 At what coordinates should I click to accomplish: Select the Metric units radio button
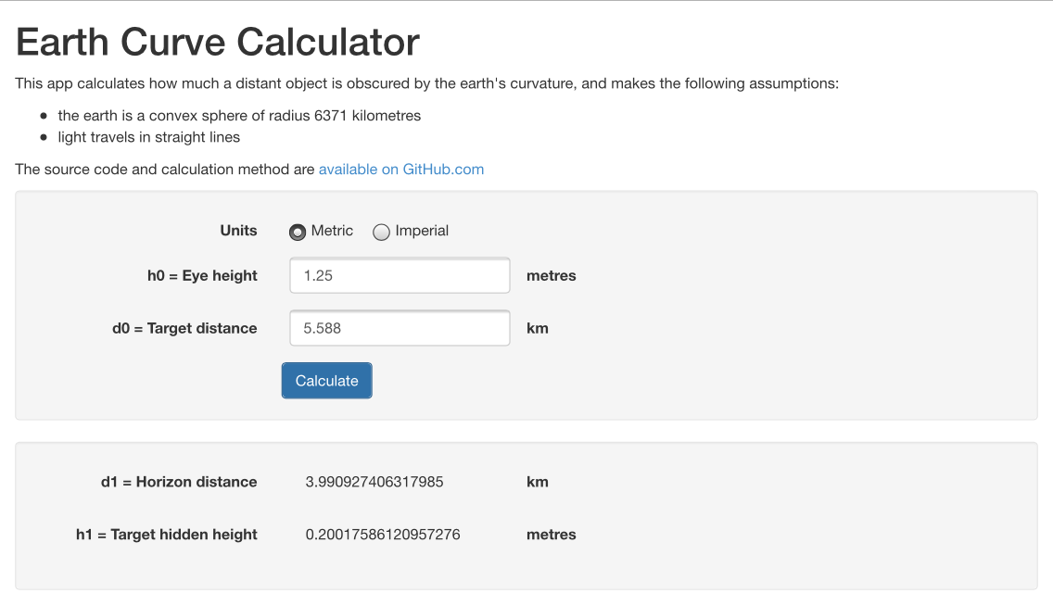click(x=298, y=232)
